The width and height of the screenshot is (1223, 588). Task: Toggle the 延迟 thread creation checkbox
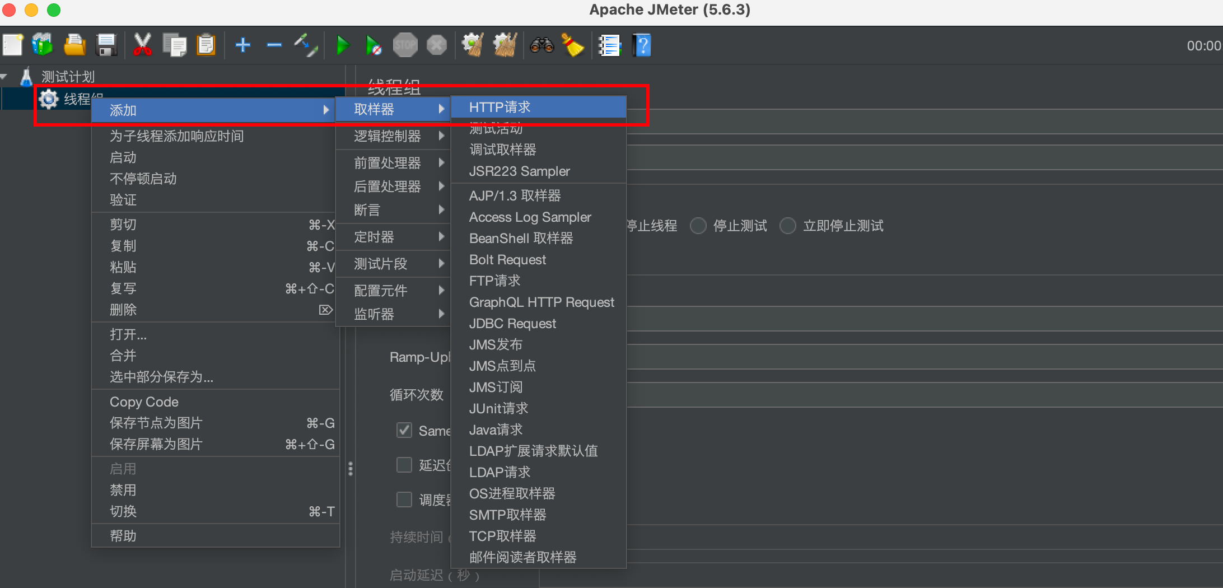(x=404, y=465)
